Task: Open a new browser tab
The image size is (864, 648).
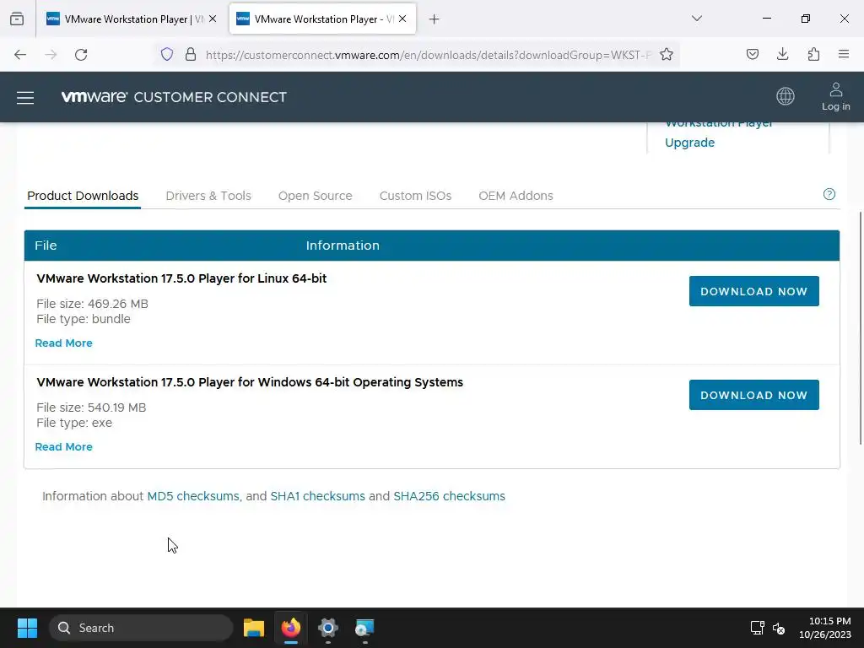Action: coord(435,19)
